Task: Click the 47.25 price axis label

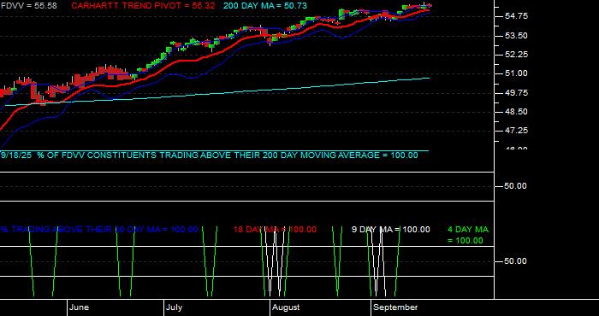Action: click(516, 131)
